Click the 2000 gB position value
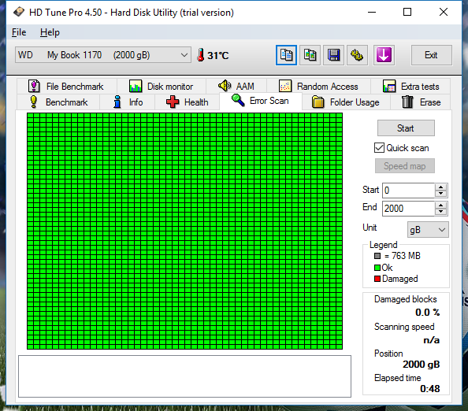The height and width of the screenshot is (411, 468). tap(422, 365)
